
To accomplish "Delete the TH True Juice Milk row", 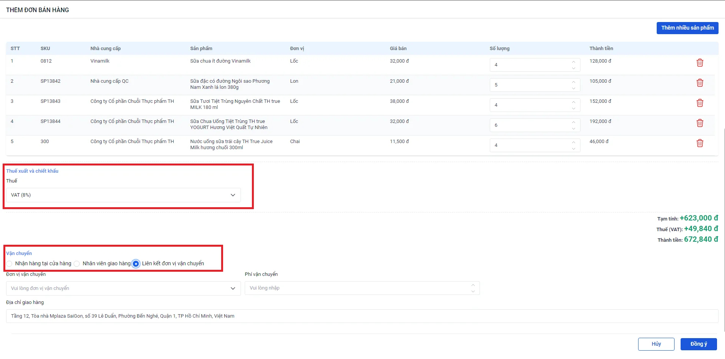I will coord(700,143).
